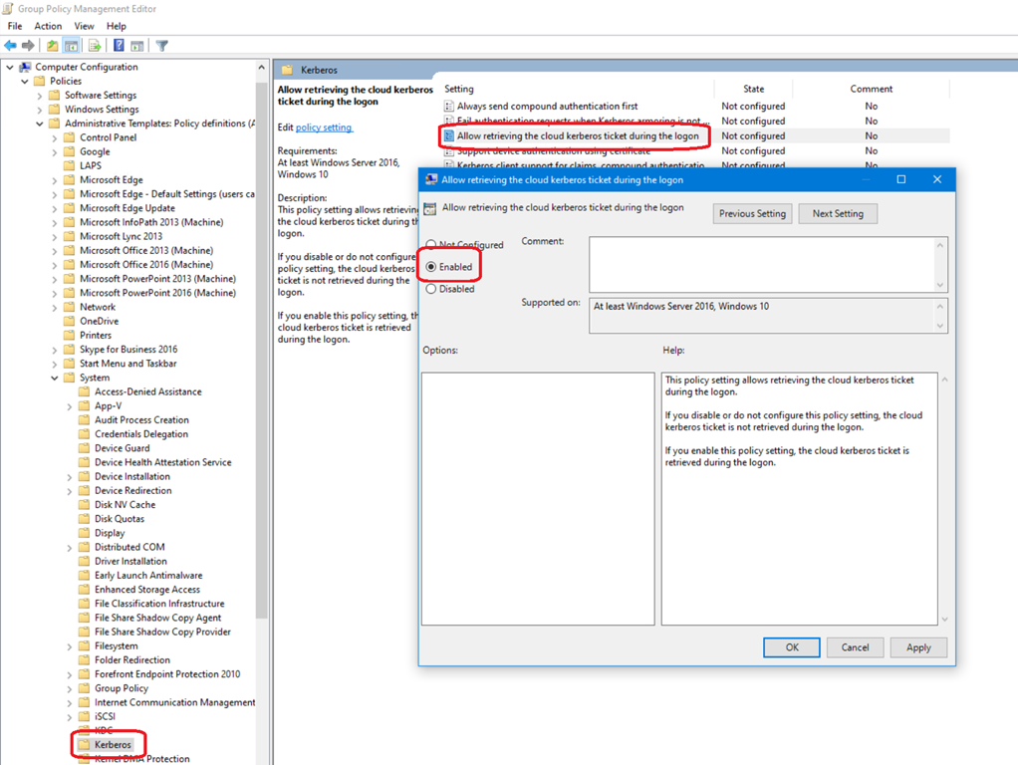
Task: Click the Kerberos folder icon in tree
Action: click(85, 745)
